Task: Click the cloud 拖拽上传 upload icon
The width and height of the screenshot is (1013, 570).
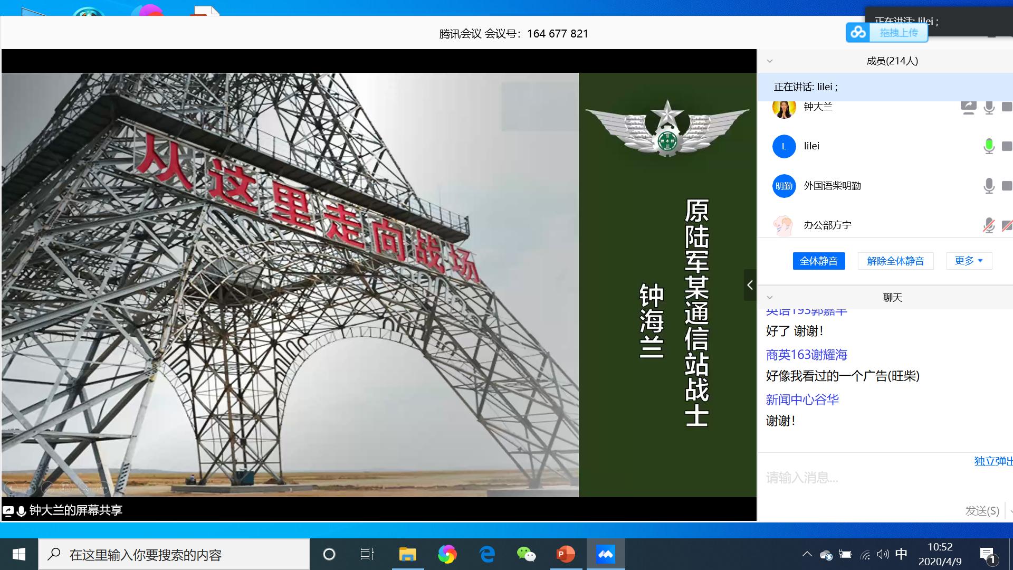Action: pyautogui.click(x=858, y=33)
